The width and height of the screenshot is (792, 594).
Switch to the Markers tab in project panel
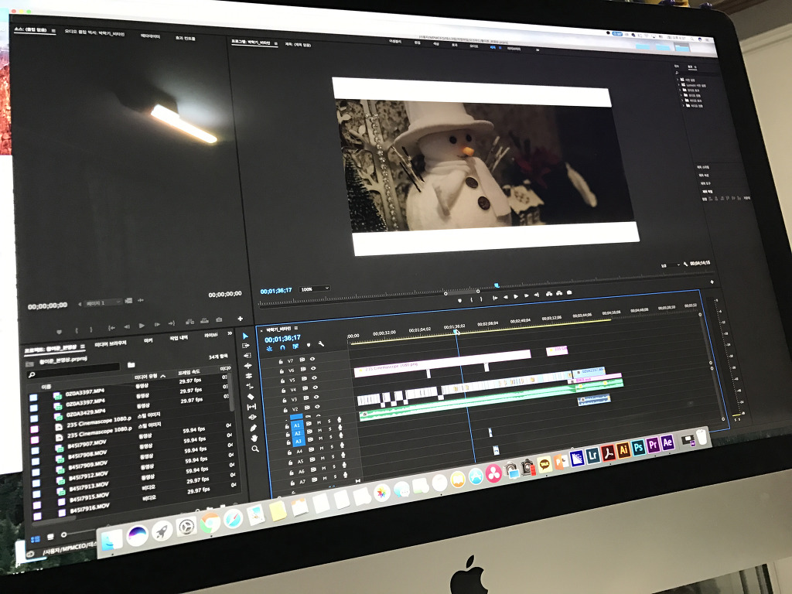(x=148, y=341)
